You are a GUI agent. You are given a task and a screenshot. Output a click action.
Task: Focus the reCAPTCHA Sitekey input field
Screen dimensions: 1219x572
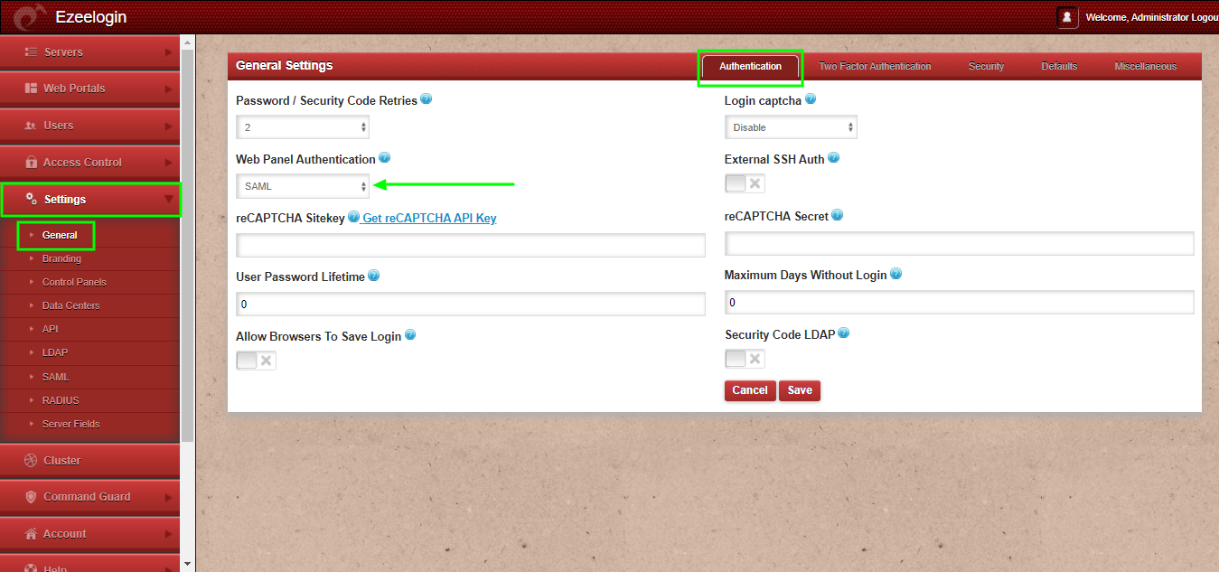coord(471,245)
